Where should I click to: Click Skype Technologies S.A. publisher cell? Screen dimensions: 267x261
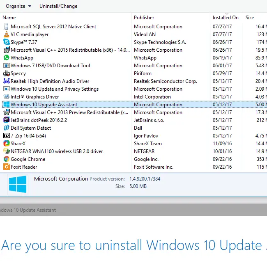click(160, 42)
